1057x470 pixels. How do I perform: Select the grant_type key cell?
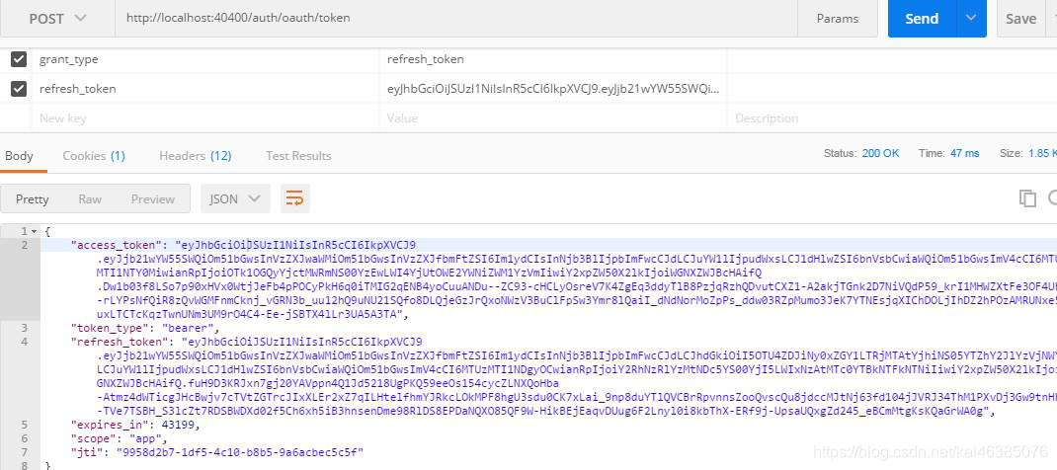pyautogui.click(x=204, y=59)
